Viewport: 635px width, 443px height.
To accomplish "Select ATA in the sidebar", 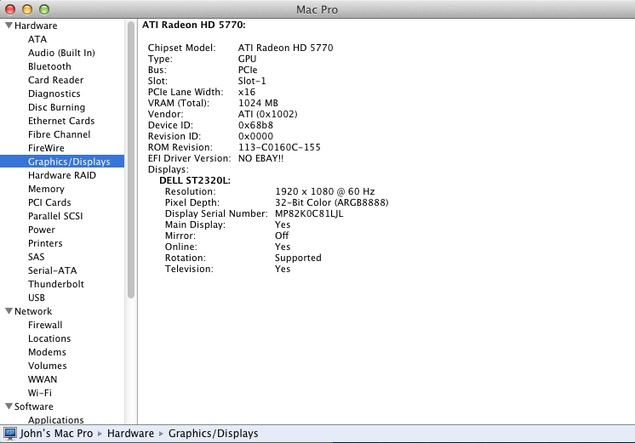I will coord(37,39).
